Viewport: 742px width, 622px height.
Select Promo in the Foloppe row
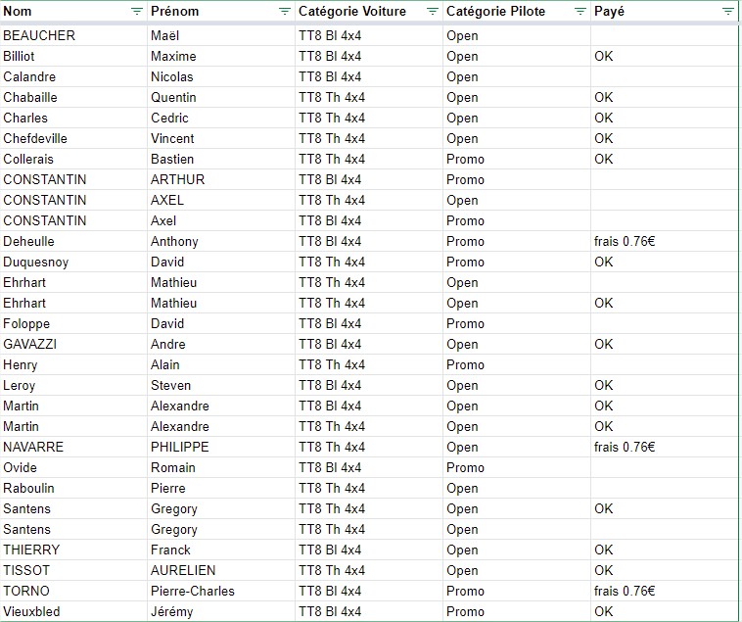coord(517,324)
